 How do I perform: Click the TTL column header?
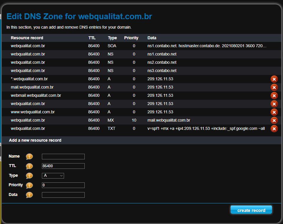(92, 38)
